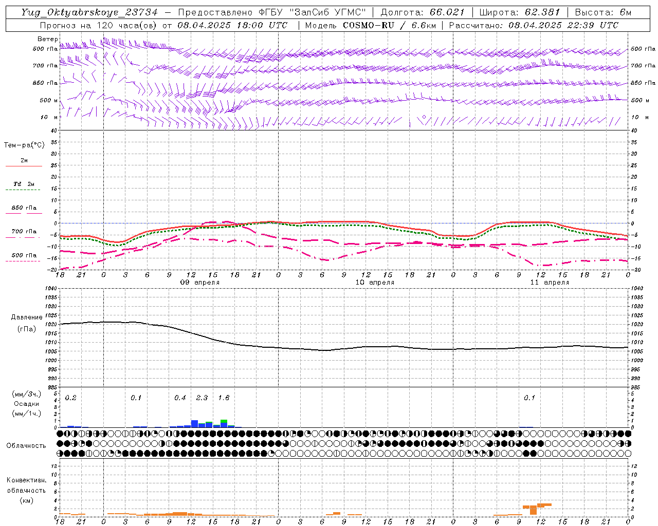Click the 0.2 three-hour precipitation value
This screenshot has height=526, width=658.
[70, 398]
